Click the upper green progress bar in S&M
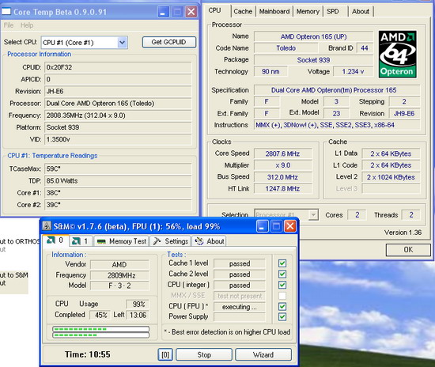 pos(101,329)
